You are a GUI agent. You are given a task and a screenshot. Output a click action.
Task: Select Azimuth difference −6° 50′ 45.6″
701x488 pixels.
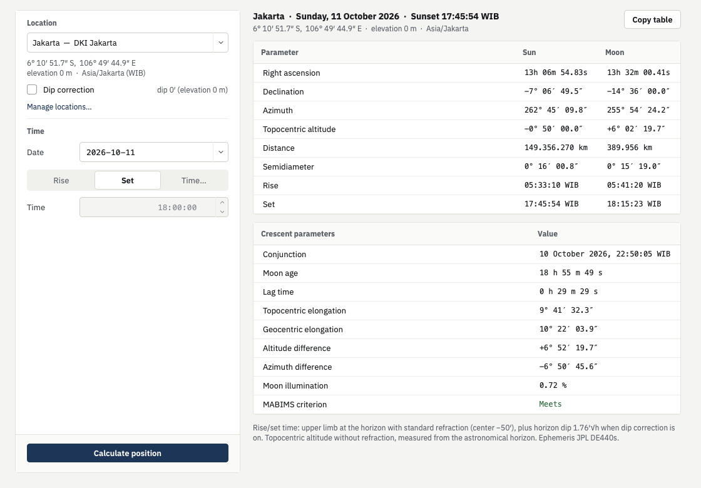click(x=569, y=367)
